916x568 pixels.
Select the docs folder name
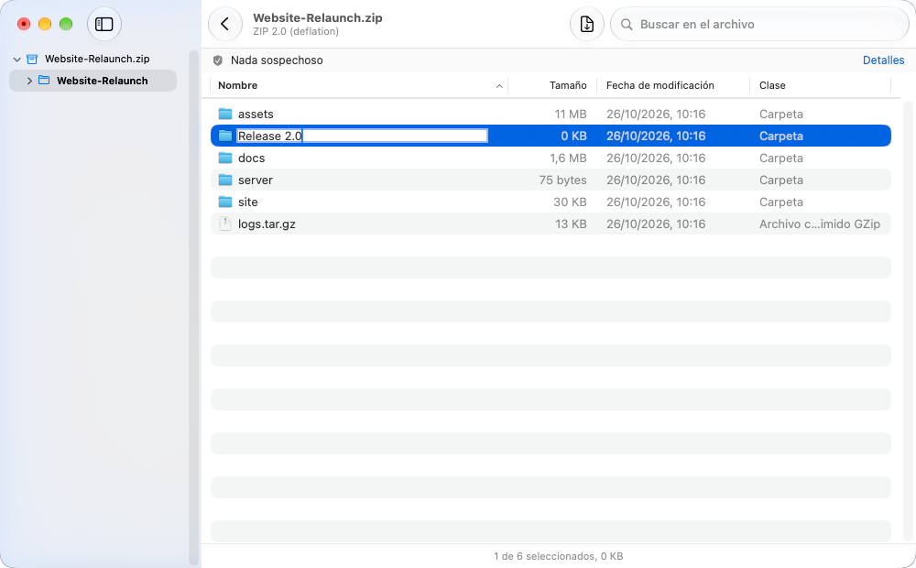pyautogui.click(x=251, y=158)
